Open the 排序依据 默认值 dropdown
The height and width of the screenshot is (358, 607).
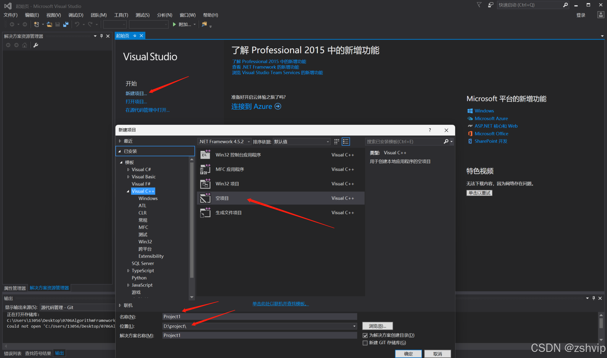[327, 142]
